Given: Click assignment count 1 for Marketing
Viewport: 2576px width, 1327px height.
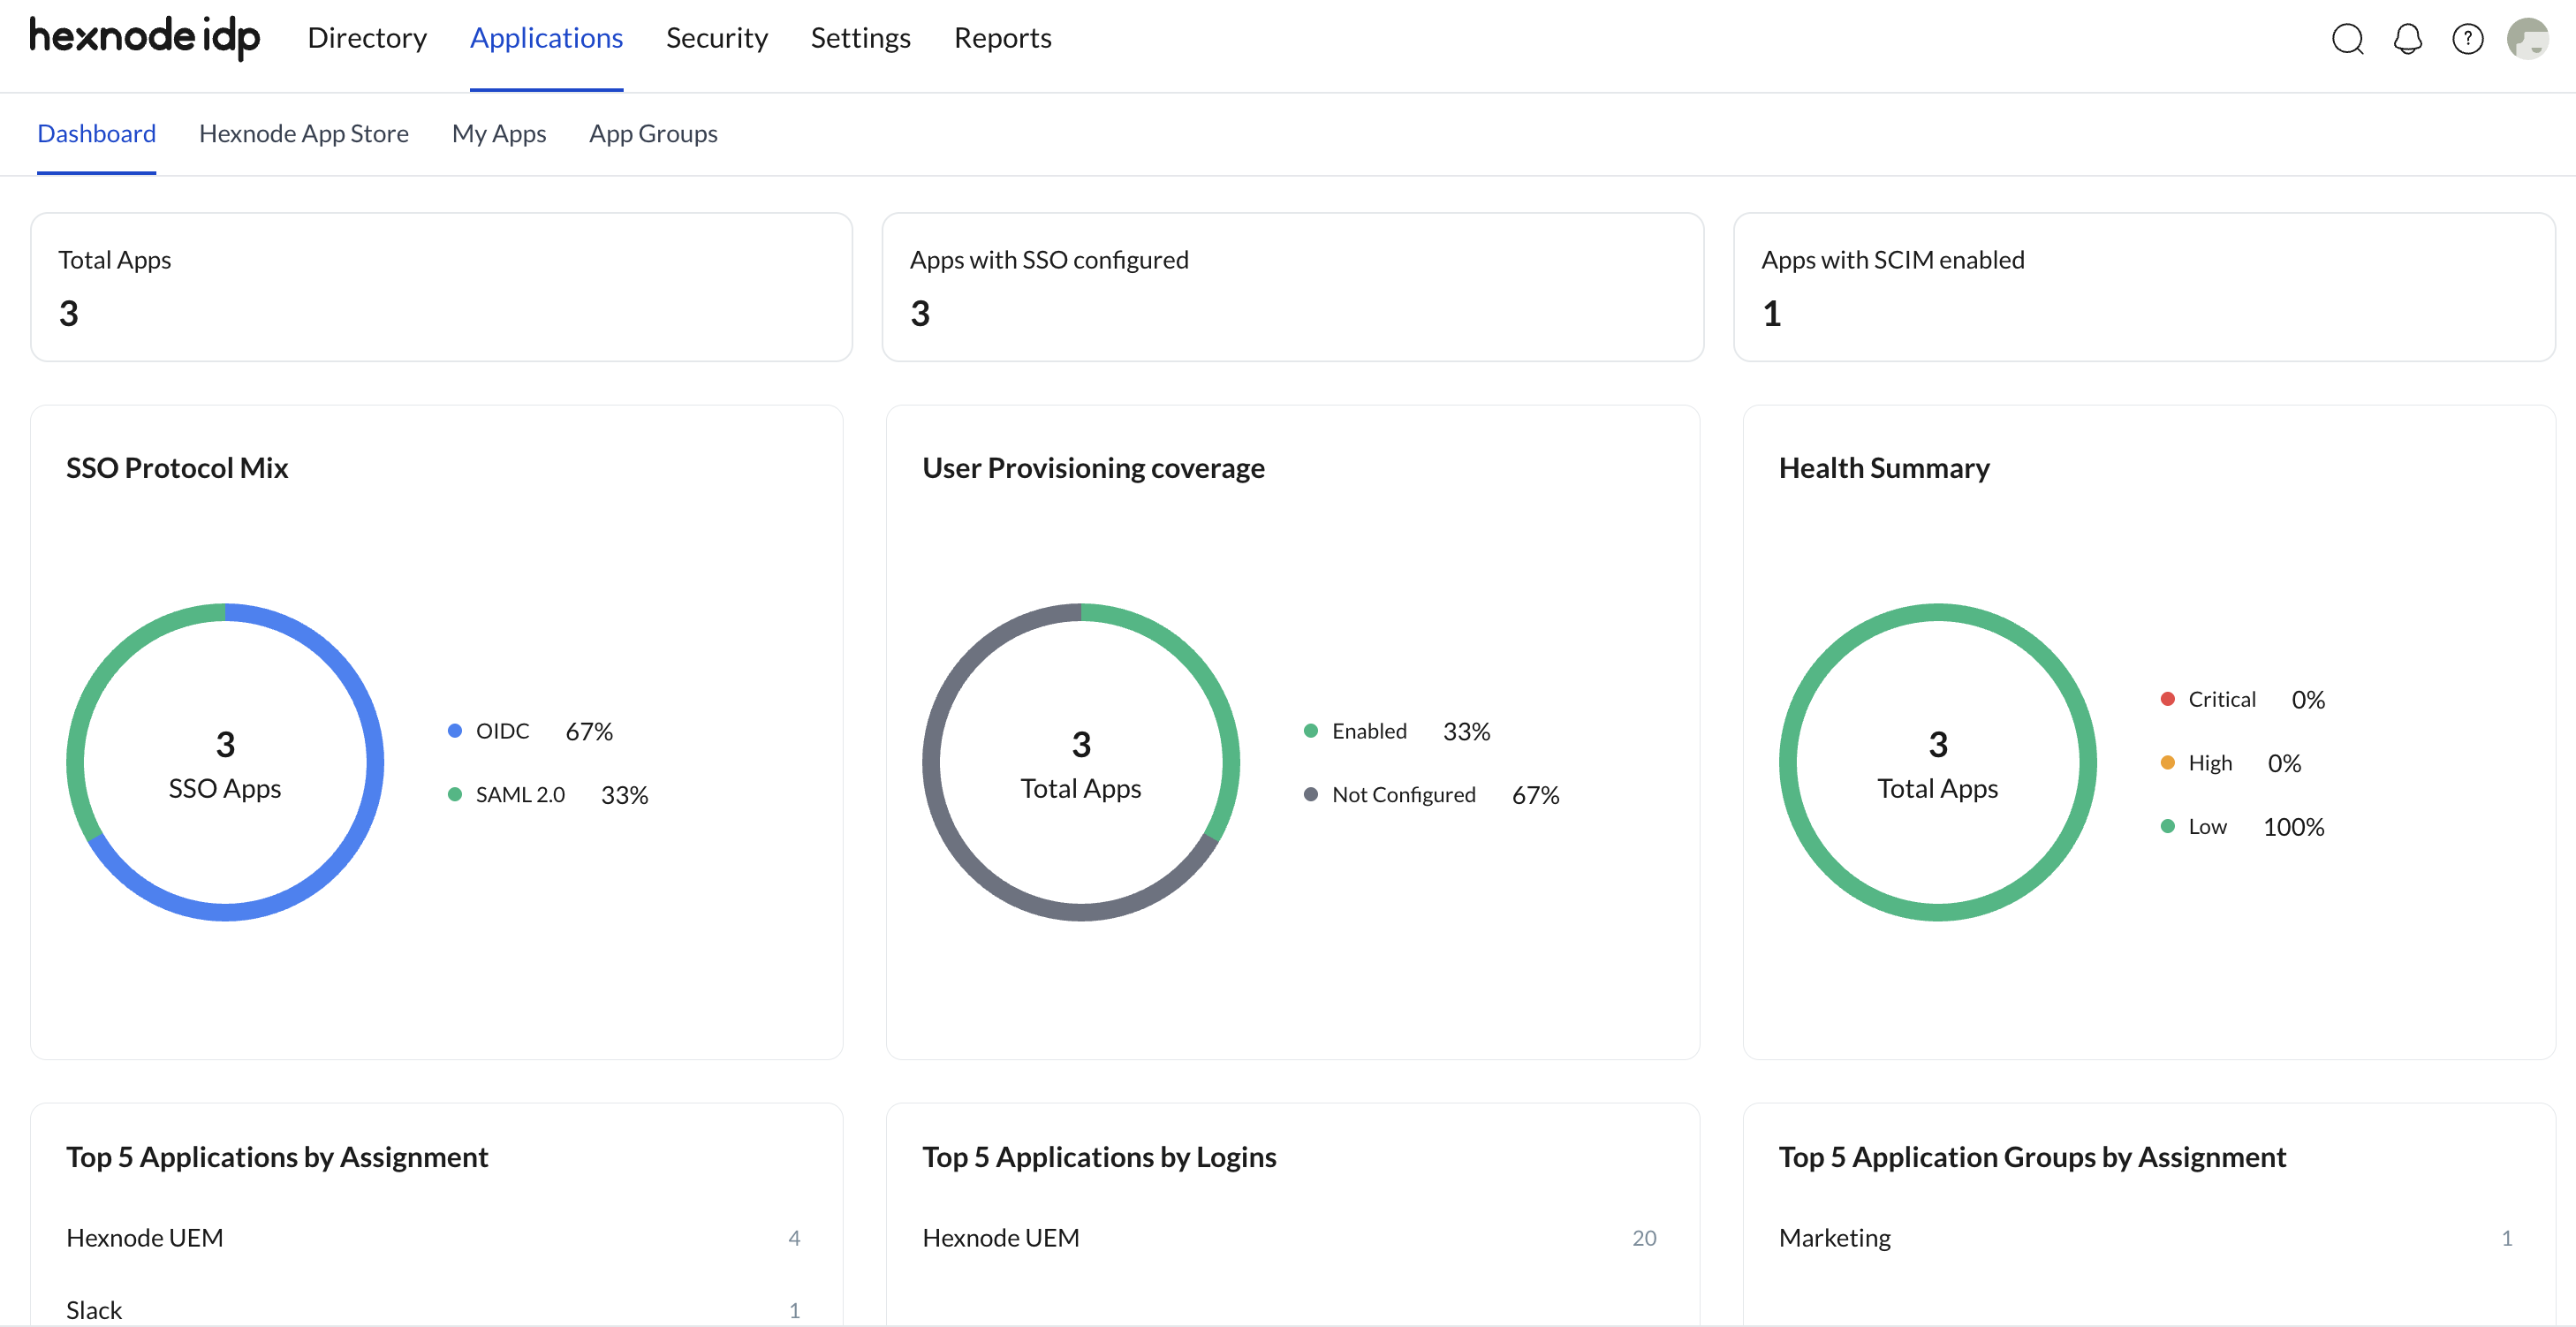Looking at the screenshot, I should 2507,1238.
